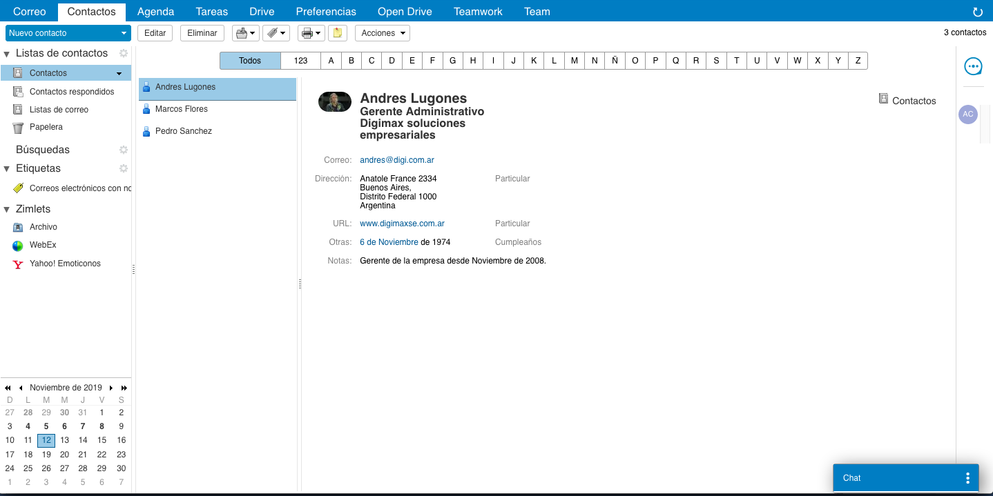Filter contacts by letter Ñ

pyautogui.click(x=615, y=61)
